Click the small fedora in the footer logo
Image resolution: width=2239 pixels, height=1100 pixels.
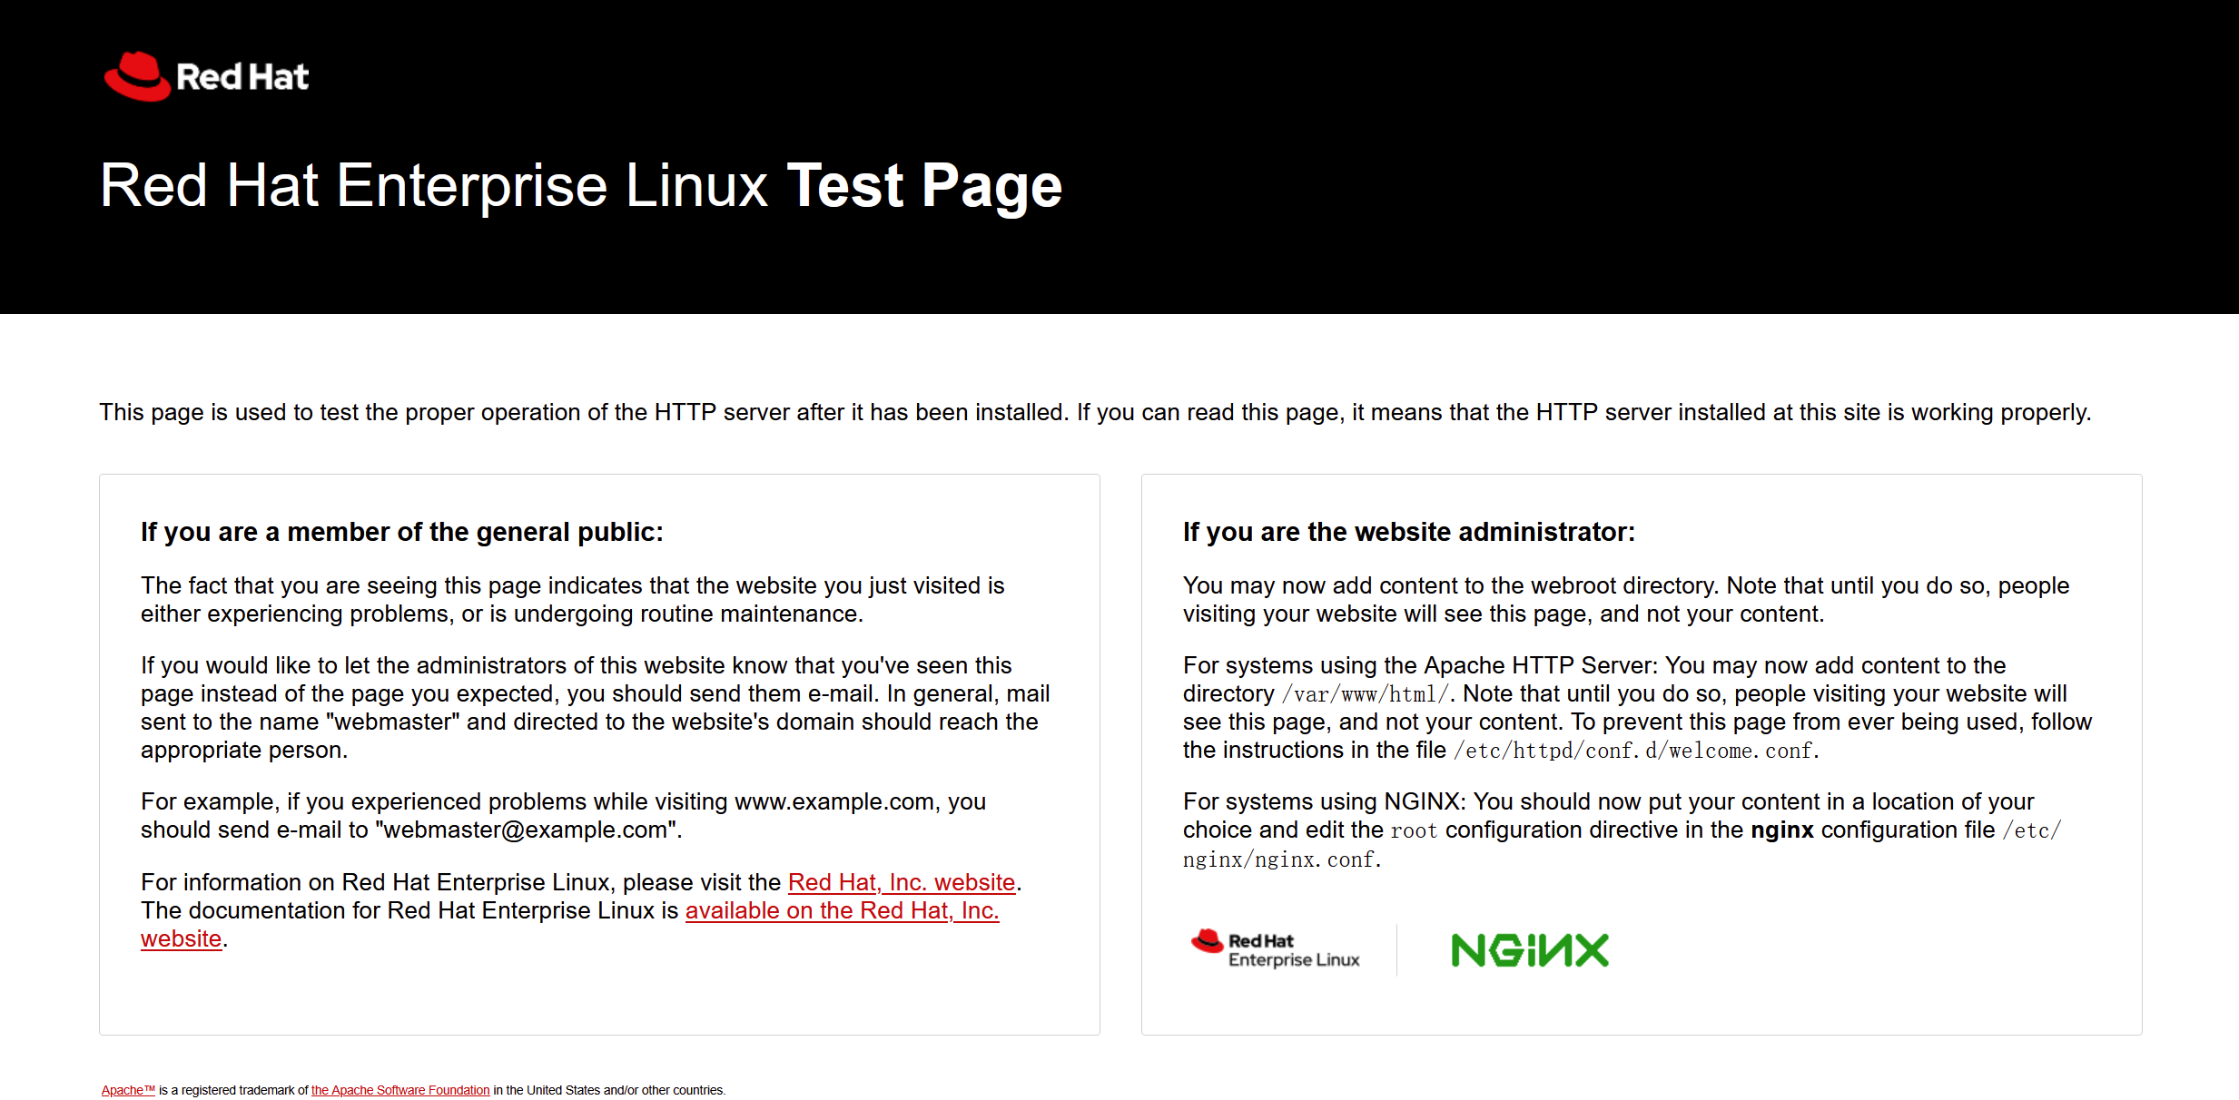coord(1207,941)
